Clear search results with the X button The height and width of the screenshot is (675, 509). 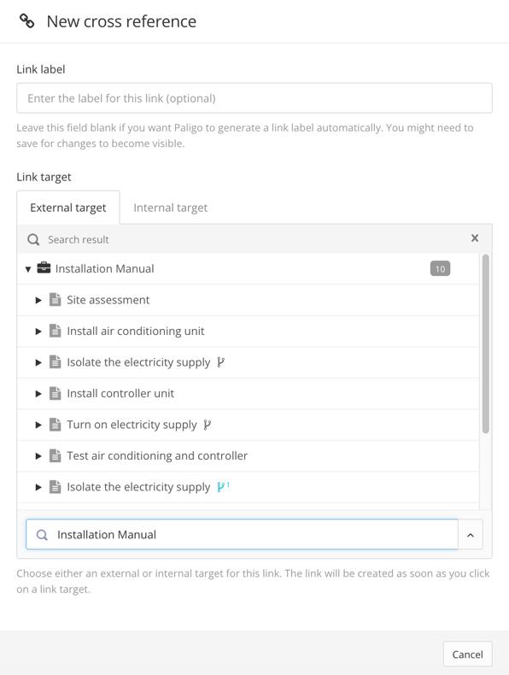(475, 238)
